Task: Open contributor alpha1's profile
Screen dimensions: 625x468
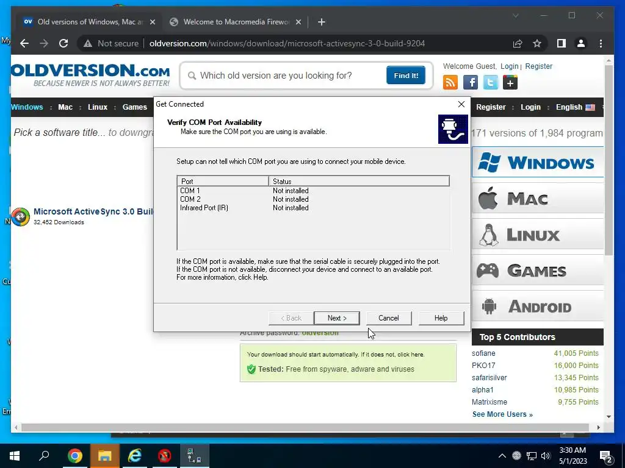Action: pos(483,390)
